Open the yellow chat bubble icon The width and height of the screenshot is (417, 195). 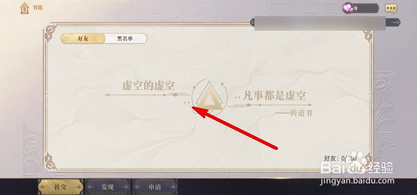pos(391,8)
